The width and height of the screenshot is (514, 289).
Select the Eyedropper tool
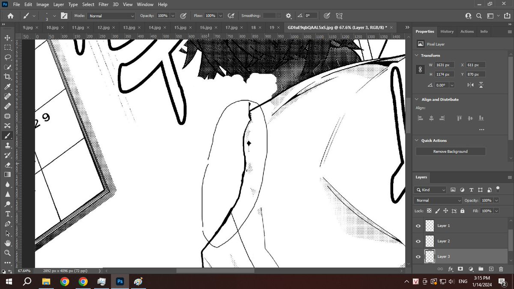8,86
